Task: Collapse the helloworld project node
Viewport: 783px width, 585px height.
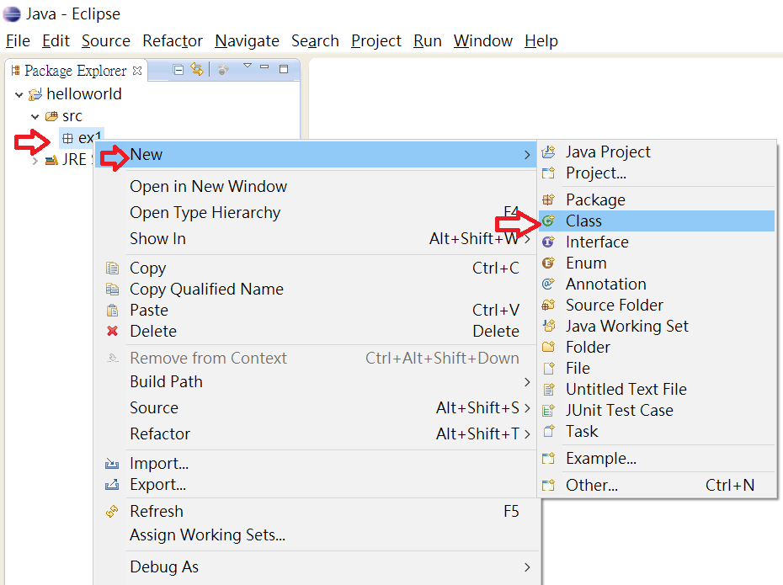Action: click(19, 95)
